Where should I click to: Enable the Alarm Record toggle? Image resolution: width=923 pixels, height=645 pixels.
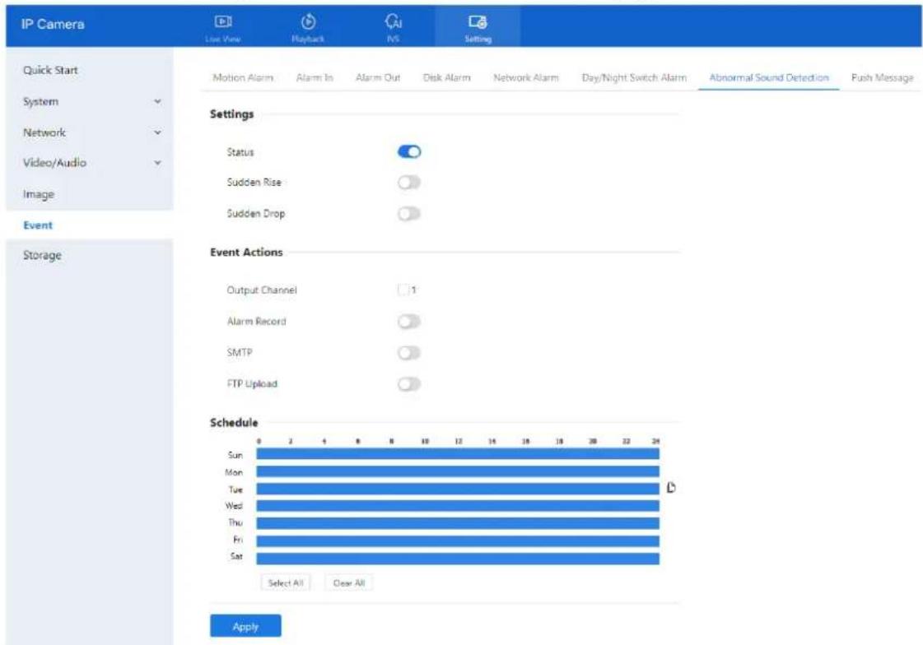click(x=409, y=322)
